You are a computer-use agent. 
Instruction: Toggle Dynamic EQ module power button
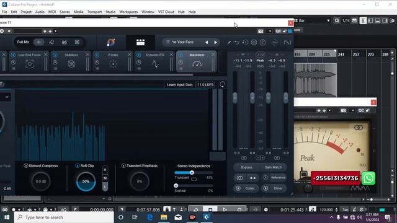[139, 55]
